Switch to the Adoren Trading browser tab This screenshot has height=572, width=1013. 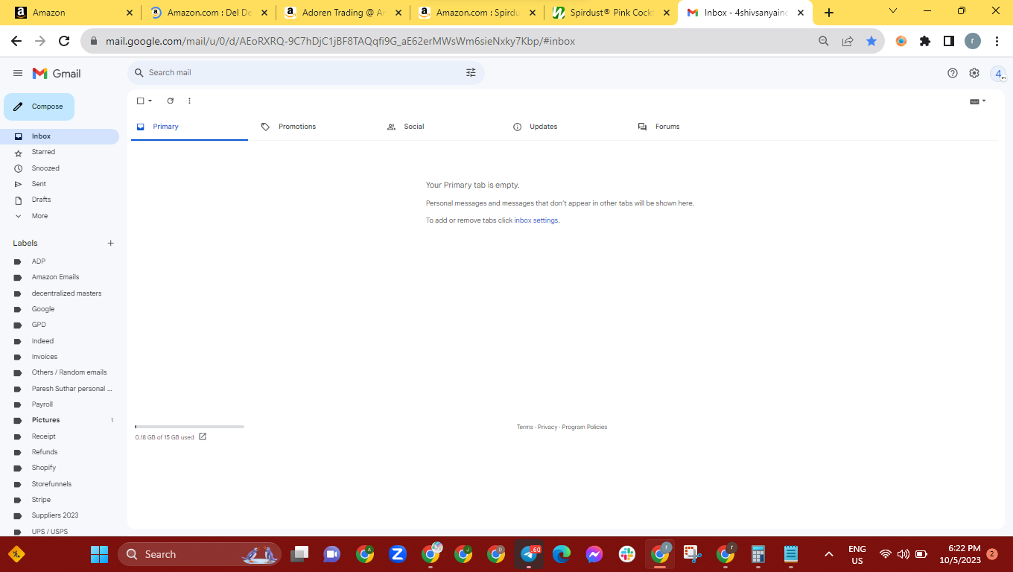343,13
